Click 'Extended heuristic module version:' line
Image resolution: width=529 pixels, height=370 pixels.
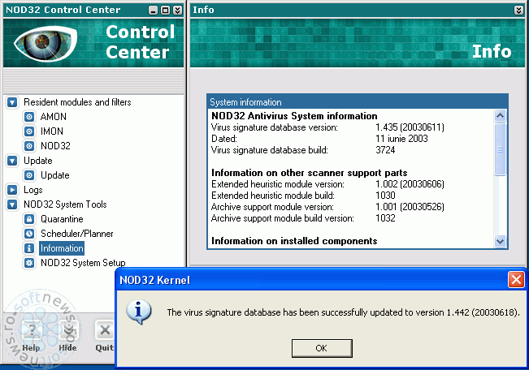click(x=278, y=184)
